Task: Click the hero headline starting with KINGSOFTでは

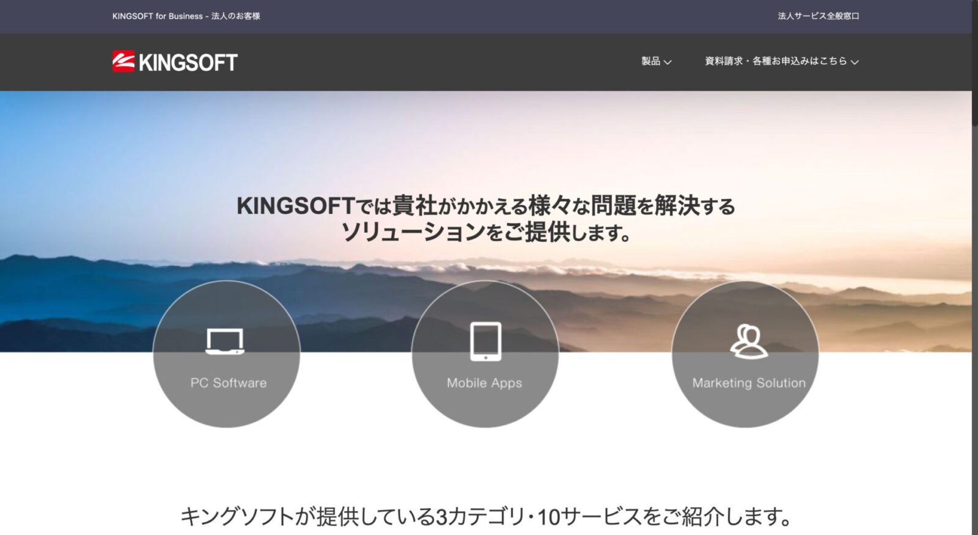Action: [x=485, y=206]
